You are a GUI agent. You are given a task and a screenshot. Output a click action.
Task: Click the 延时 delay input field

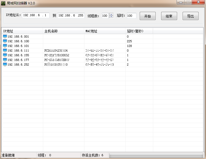[131, 16]
